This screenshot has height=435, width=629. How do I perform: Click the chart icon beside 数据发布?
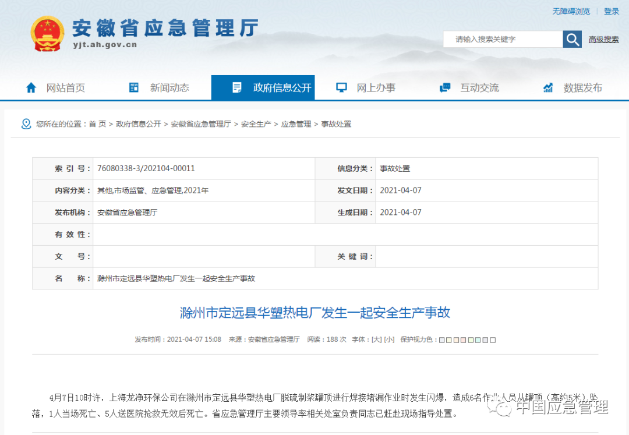[x=548, y=87]
